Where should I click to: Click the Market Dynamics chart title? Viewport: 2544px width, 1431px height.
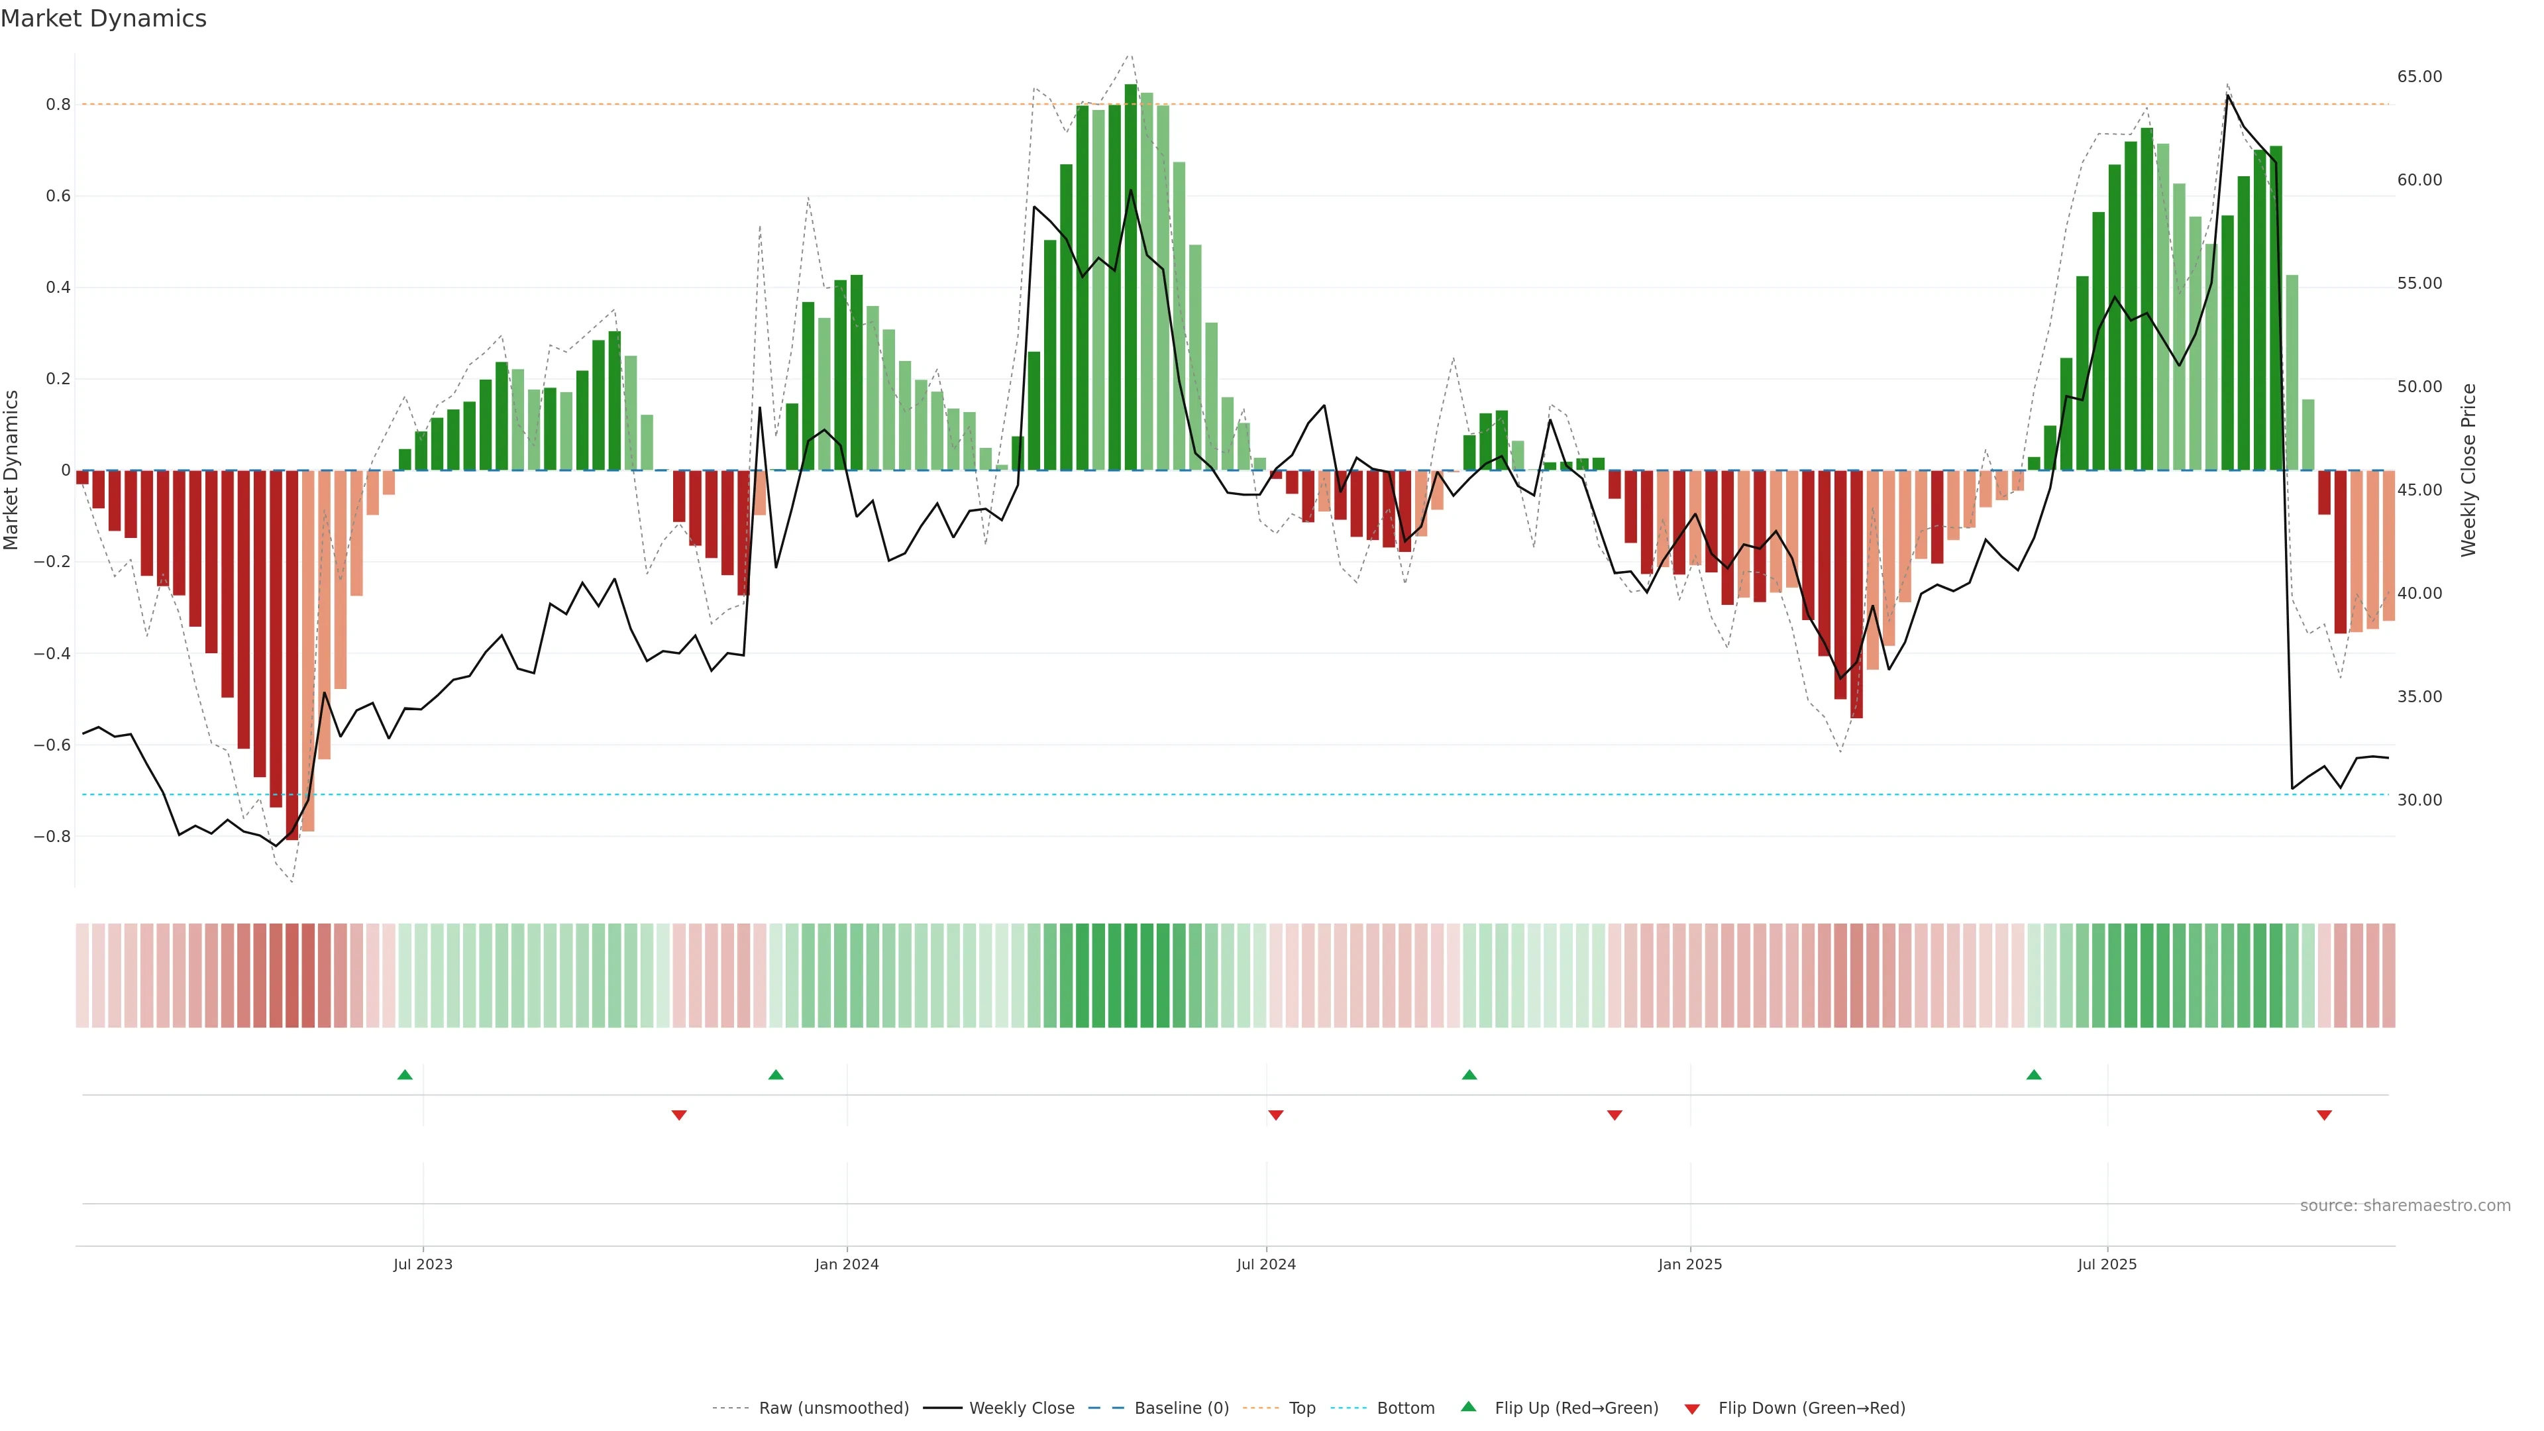(104, 19)
